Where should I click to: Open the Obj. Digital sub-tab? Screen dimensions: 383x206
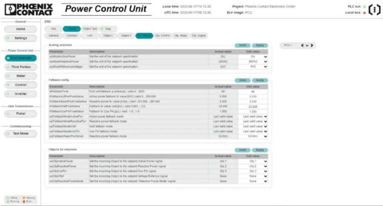coord(199,36)
